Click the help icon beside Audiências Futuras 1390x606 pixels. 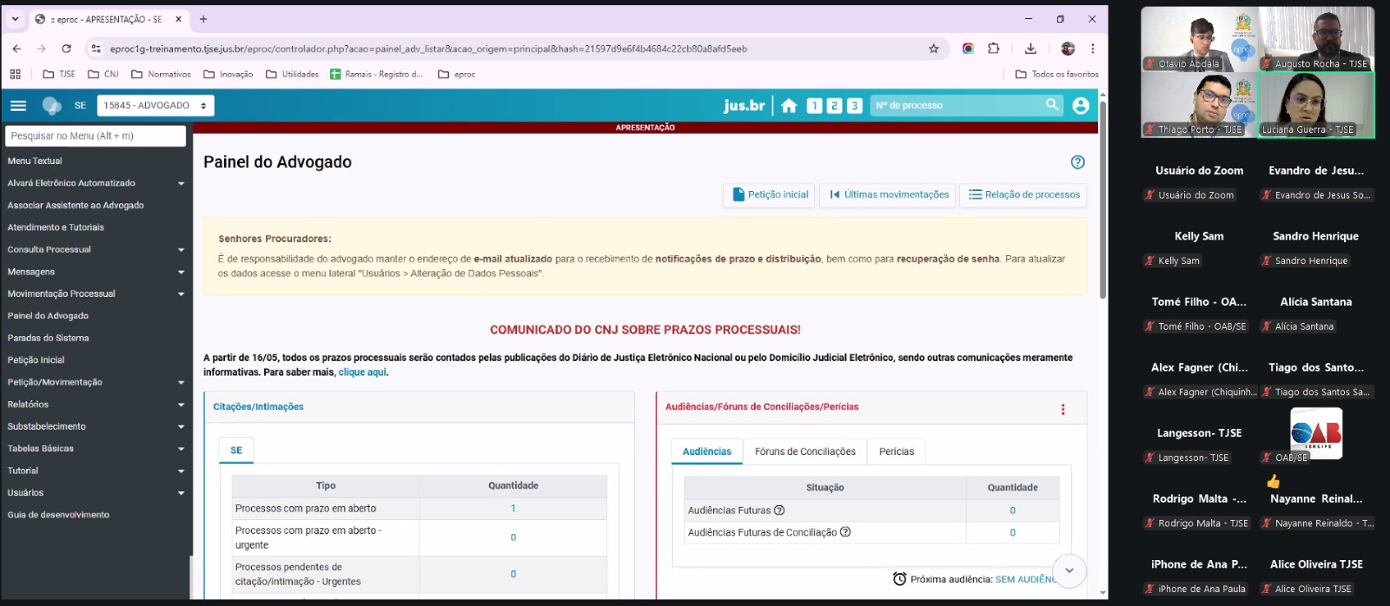pyautogui.click(x=779, y=510)
